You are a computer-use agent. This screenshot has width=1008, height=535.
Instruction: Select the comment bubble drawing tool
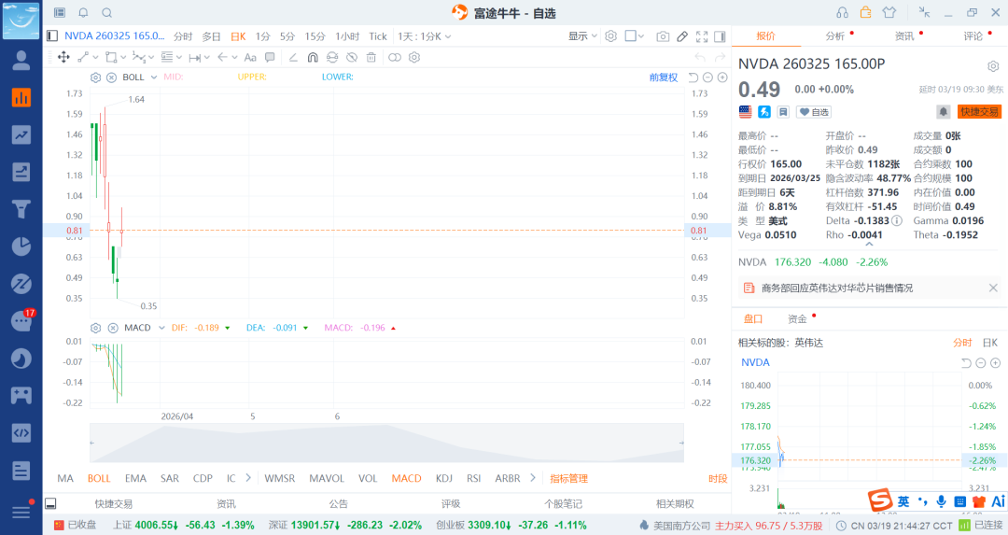pyautogui.click(x=270, y=57)
